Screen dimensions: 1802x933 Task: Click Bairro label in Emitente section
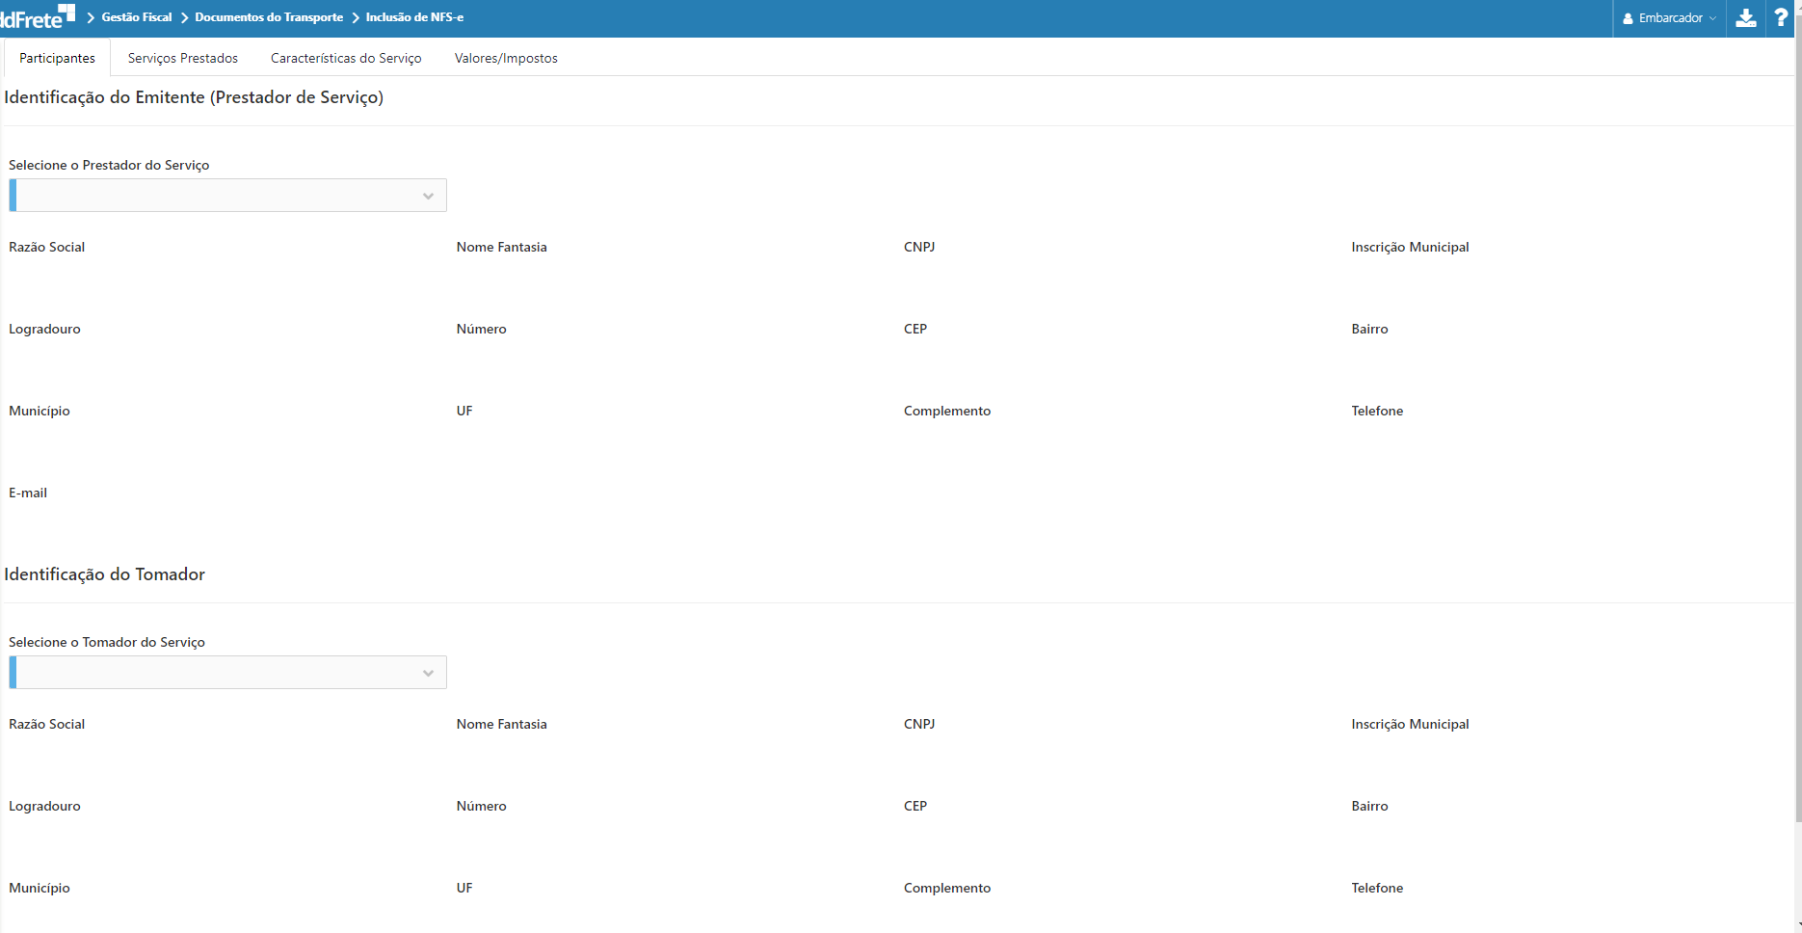coord(1369,329)
